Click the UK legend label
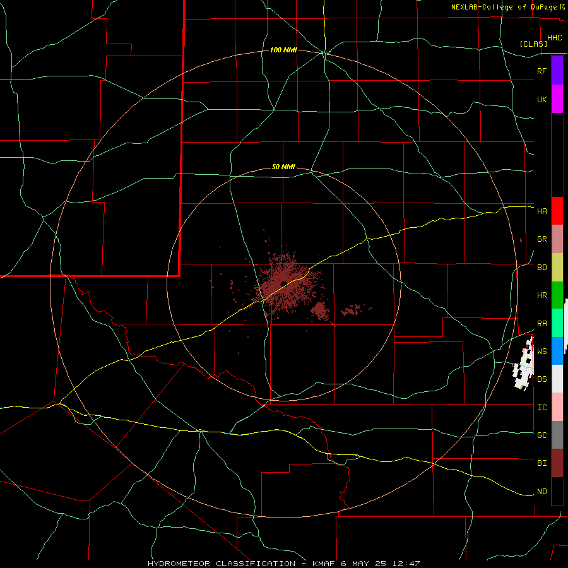Viewport: 568px width, 568px height. pos(541,99)
